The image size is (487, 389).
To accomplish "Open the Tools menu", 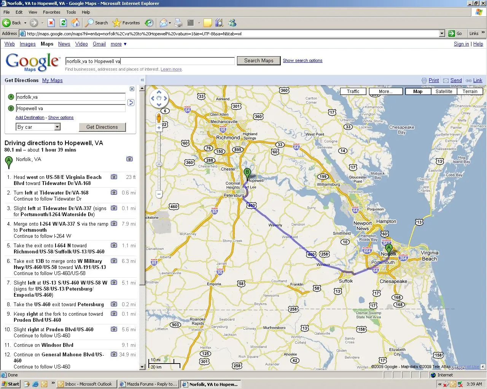I will (71, 12).
